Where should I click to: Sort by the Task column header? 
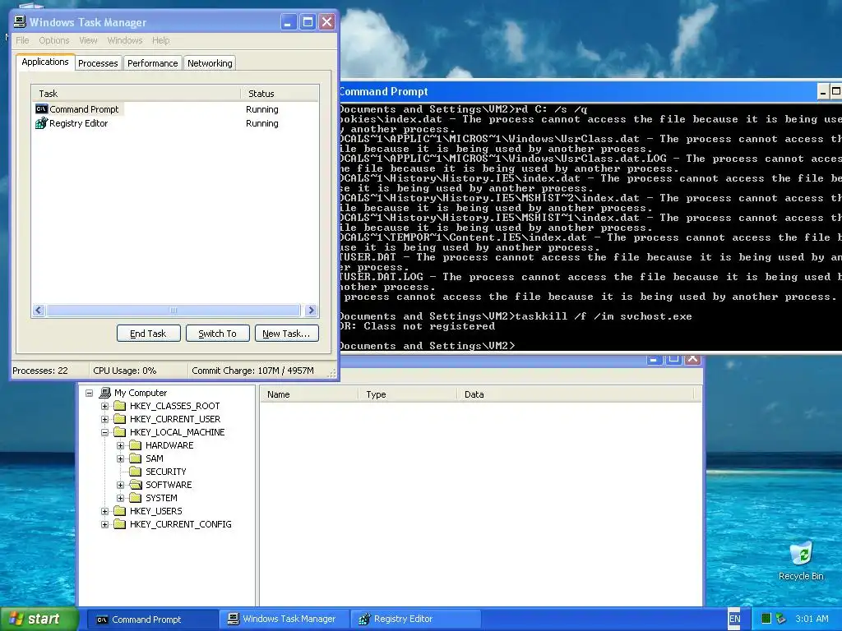click(x=136, y=94)
